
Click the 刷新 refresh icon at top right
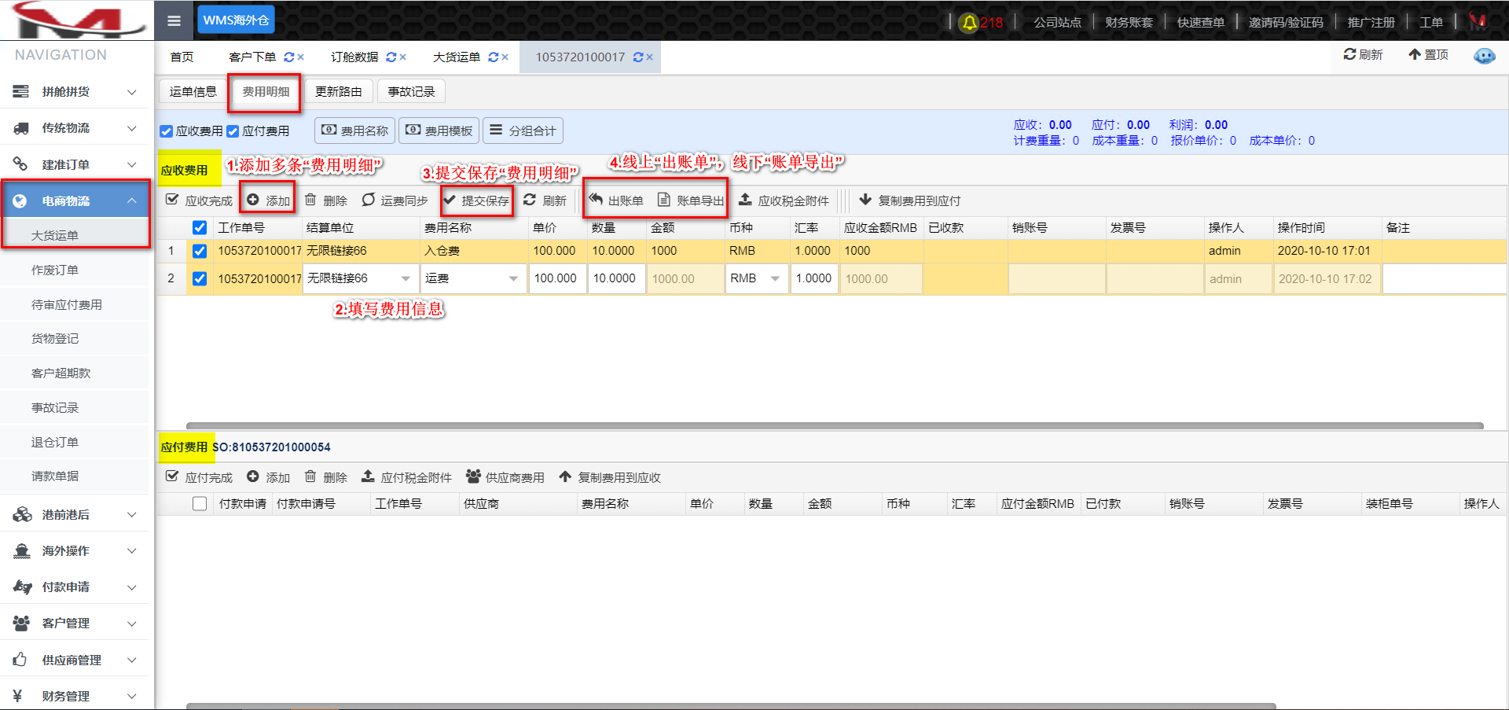[x=1363, y=54]
